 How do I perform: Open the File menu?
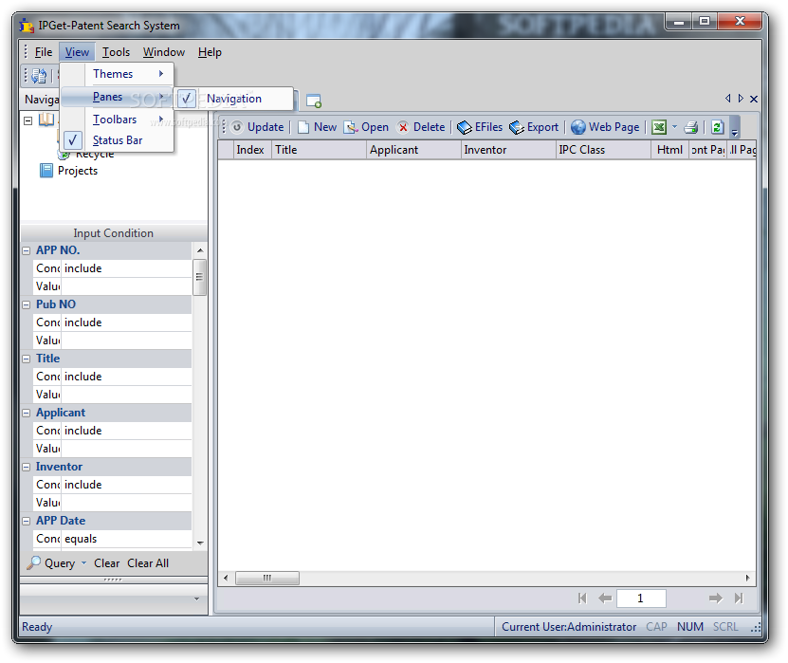[44, 52]
